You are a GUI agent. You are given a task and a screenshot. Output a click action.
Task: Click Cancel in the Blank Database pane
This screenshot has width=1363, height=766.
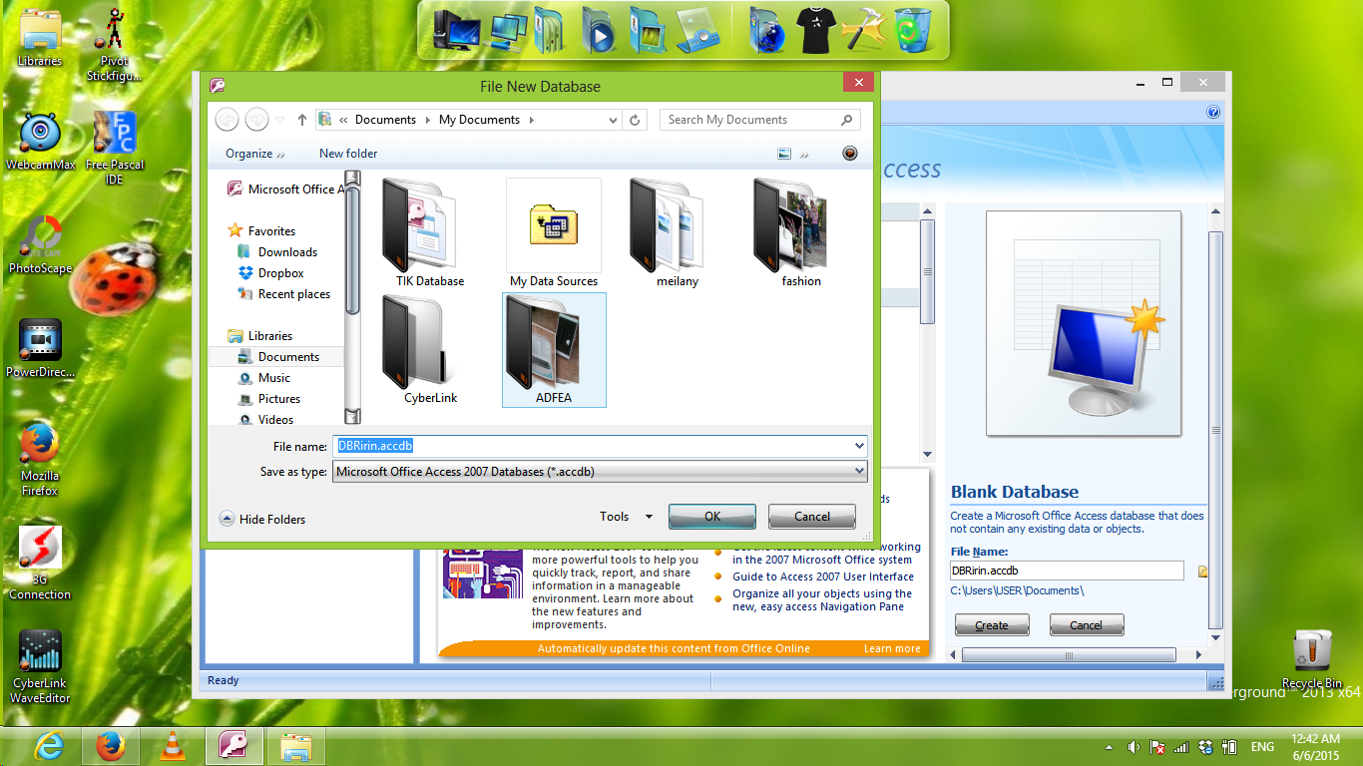(1087, 625)
